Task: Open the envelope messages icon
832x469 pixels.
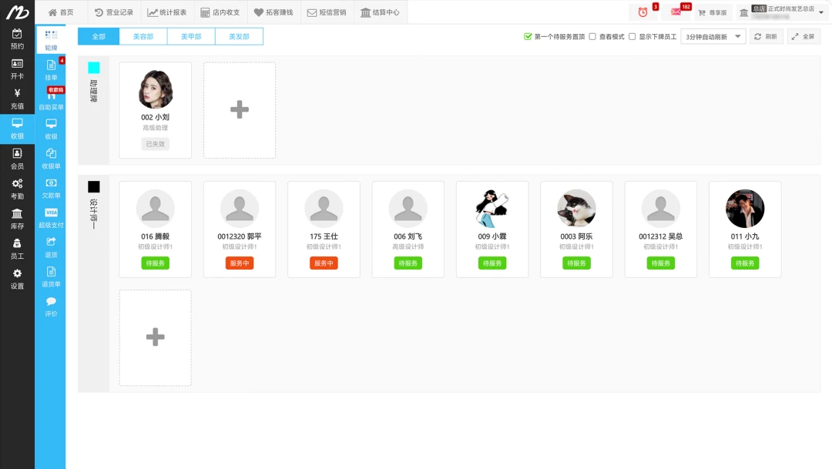Action: (x=676, y=12)
